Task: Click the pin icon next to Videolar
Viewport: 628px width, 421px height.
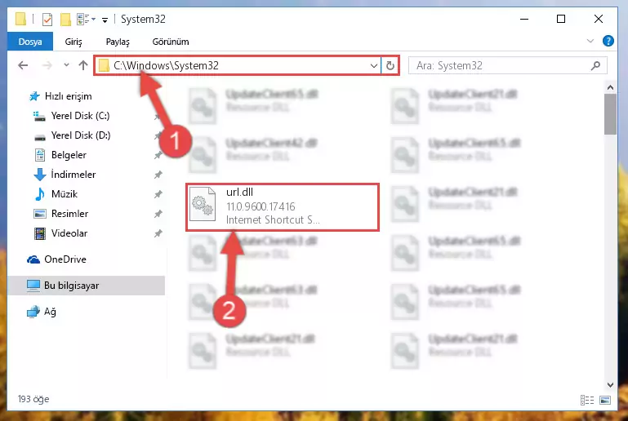Action: click(158, 233)
